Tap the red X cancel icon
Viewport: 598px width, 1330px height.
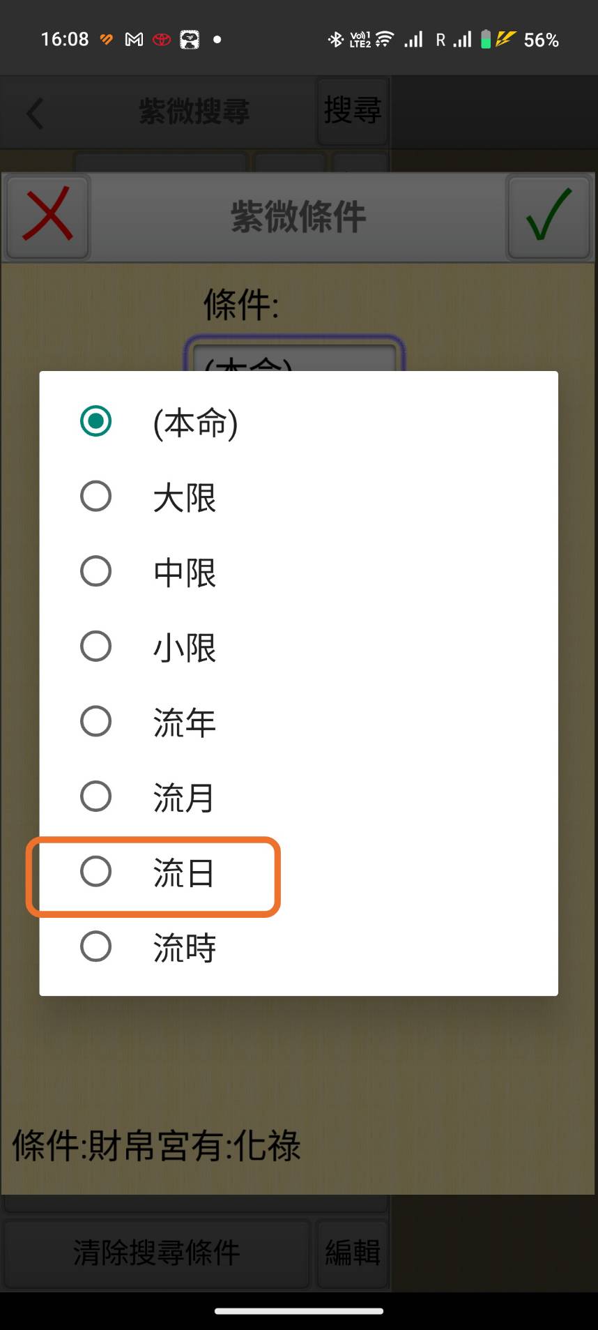[x=47, y=216]
